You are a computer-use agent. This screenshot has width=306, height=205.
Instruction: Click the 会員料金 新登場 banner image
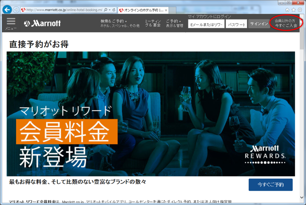pos(151,114)
